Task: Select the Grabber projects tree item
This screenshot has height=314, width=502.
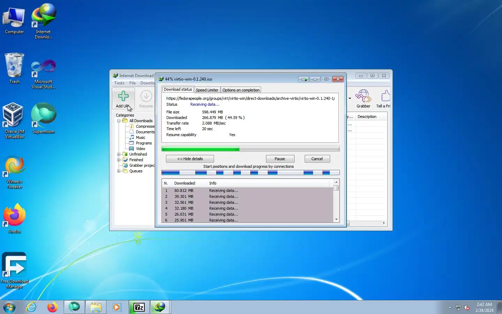Action: click(138, 165)
